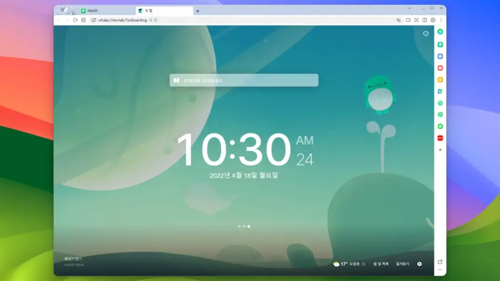
Task: Open the red pocket sidebar icon
Action: (440, 68)
